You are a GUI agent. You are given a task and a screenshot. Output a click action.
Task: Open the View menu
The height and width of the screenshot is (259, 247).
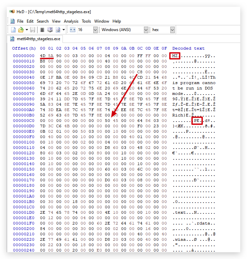[x=56, y=21]
